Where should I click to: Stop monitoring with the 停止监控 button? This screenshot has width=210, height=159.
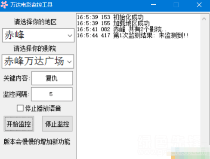[57, 124]
